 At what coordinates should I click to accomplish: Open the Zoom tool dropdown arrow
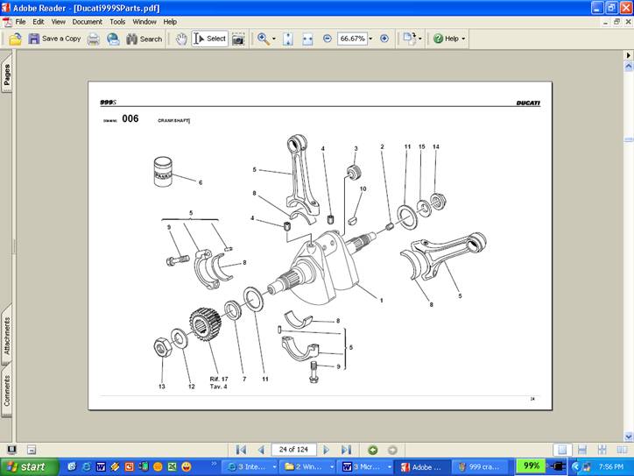click(274, 39)
